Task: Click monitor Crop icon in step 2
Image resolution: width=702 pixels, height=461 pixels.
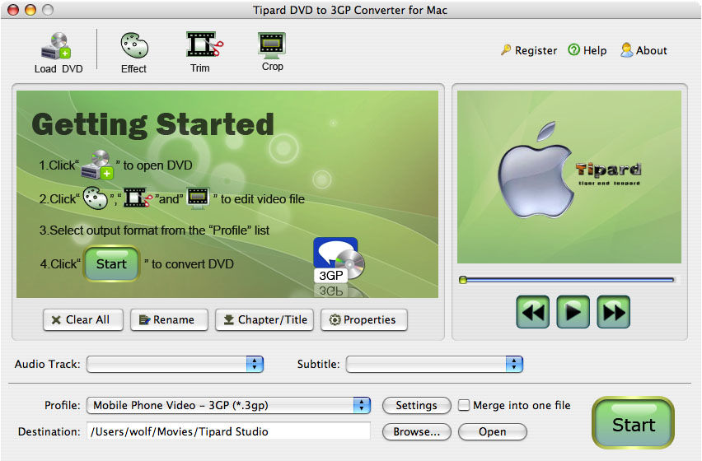Action: [x=198, y=198]
